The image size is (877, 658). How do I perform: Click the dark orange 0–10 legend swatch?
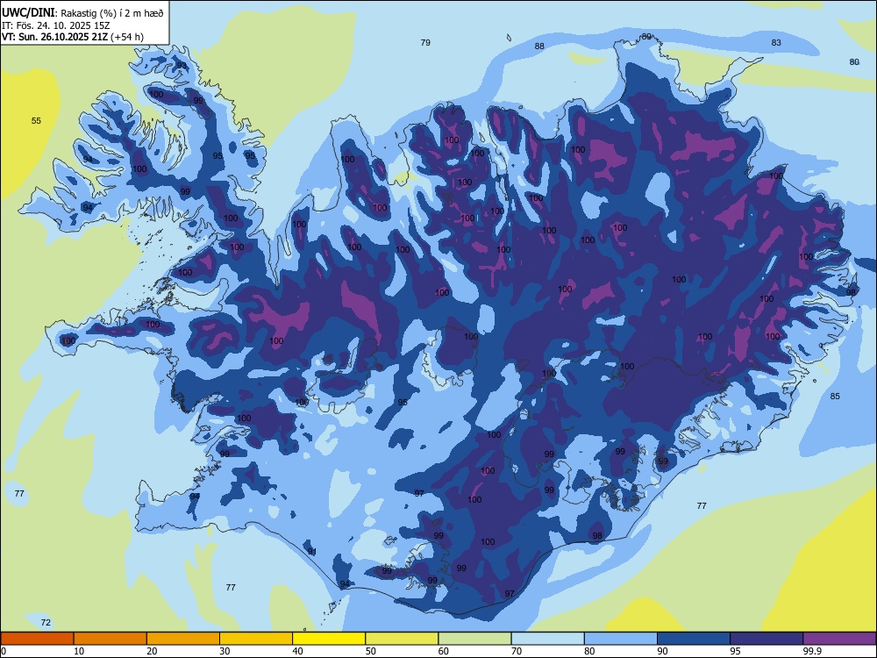click(x=37, y=639)
